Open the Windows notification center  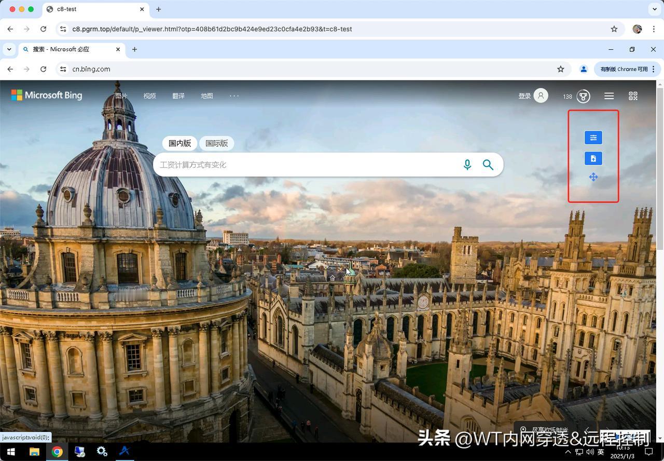click(x=648, y=452)
